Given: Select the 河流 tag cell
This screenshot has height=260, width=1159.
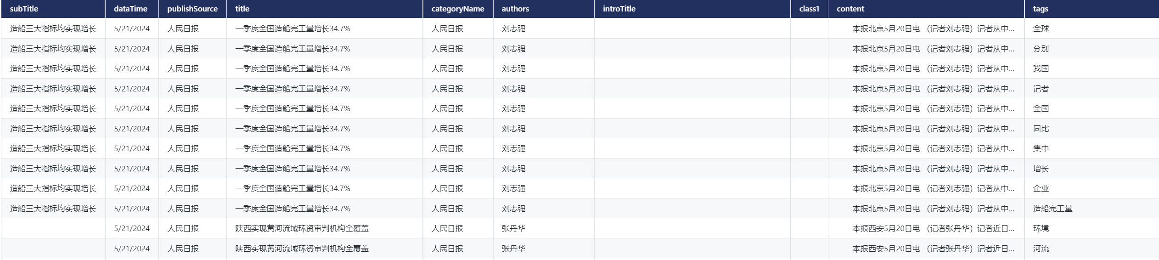Looking at the screenshot, I should (x=1041, y=249).
